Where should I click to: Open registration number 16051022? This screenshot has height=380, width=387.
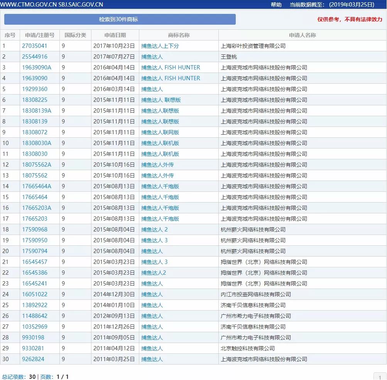pyautogui.click(x=35, y=294)
